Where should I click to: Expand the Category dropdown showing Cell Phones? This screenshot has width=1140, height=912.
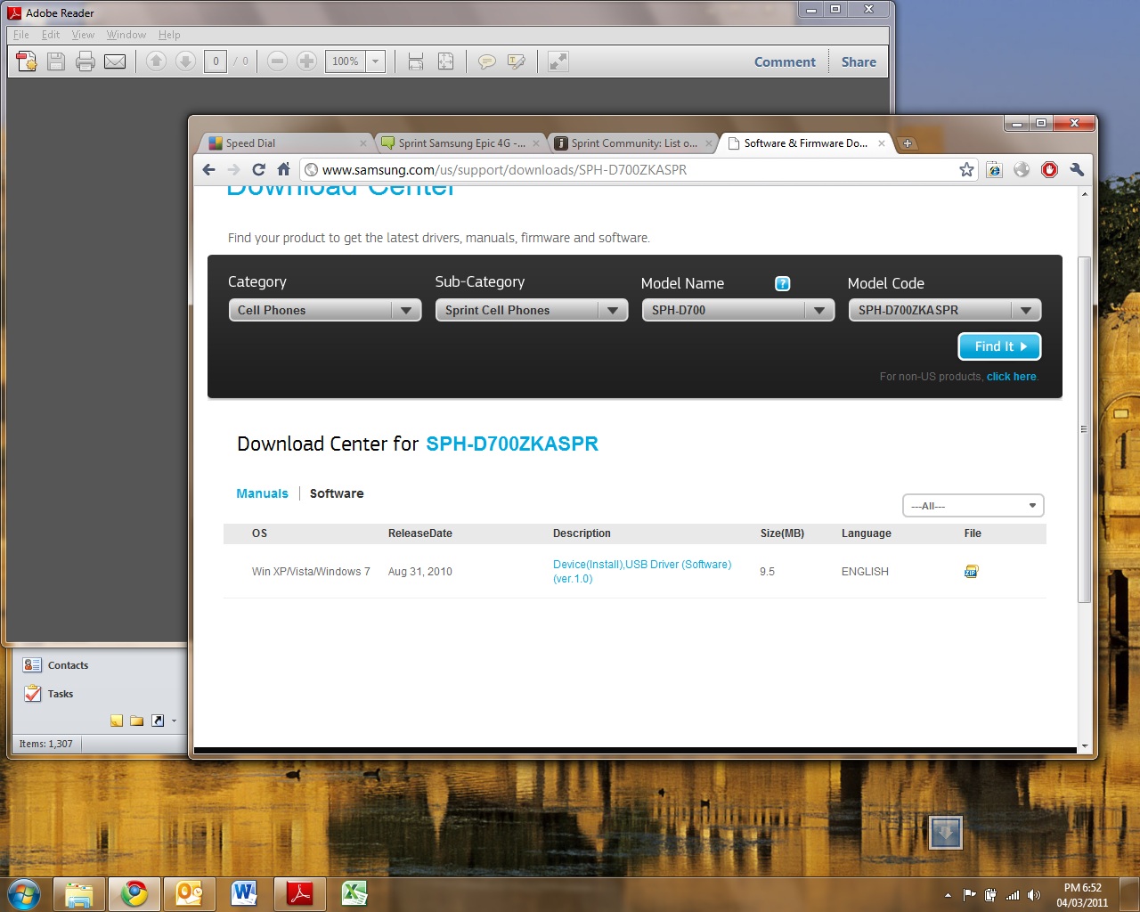click(x=325, y=310)
